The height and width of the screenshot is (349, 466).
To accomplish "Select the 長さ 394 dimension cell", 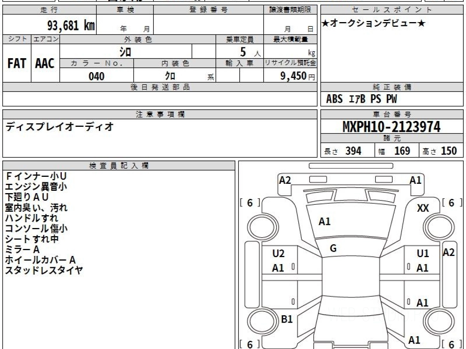I will (348, 150).
